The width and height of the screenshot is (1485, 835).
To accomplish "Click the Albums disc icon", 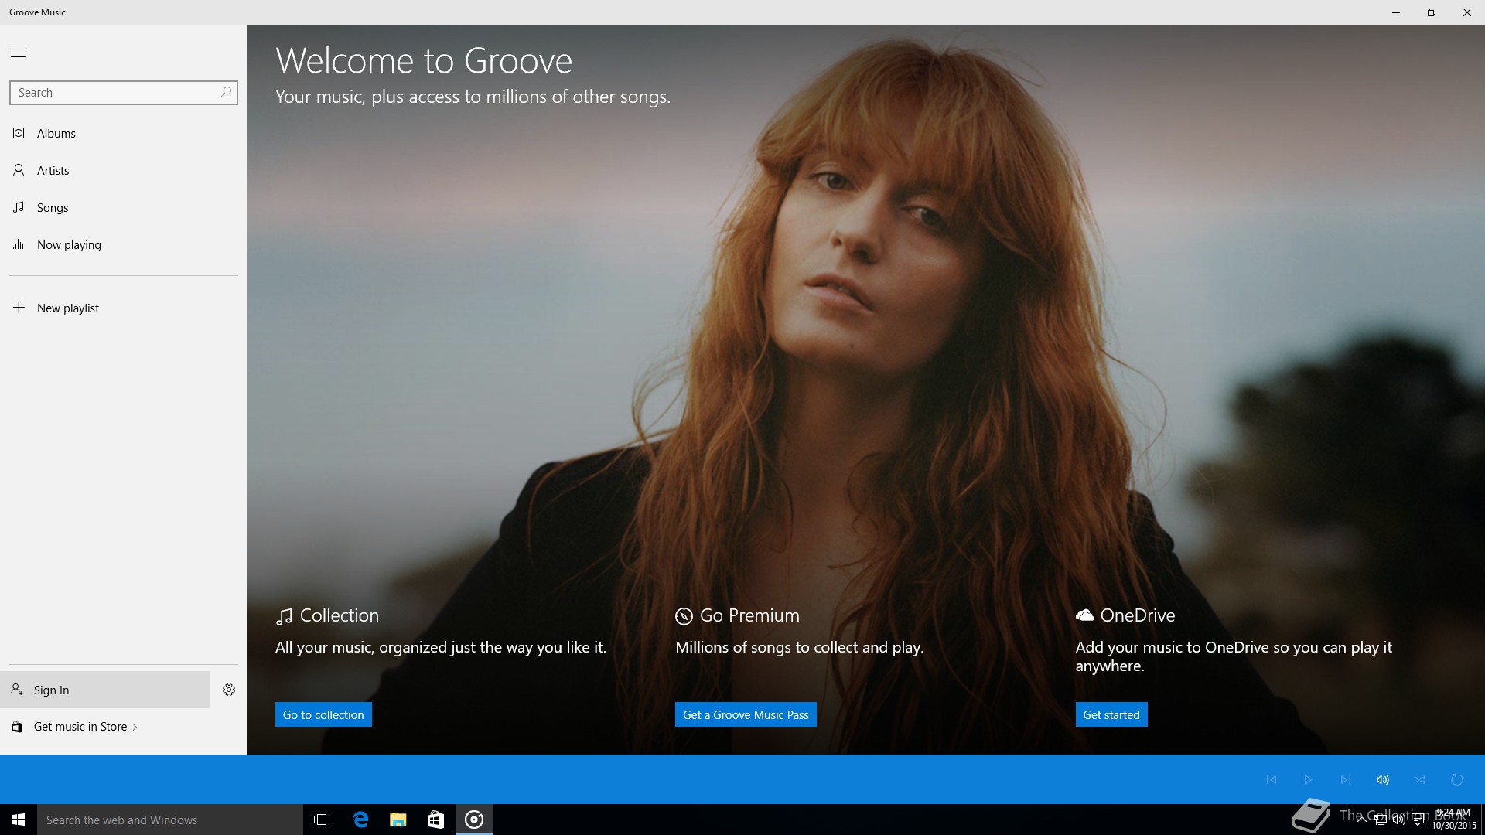I will point(19,133).
